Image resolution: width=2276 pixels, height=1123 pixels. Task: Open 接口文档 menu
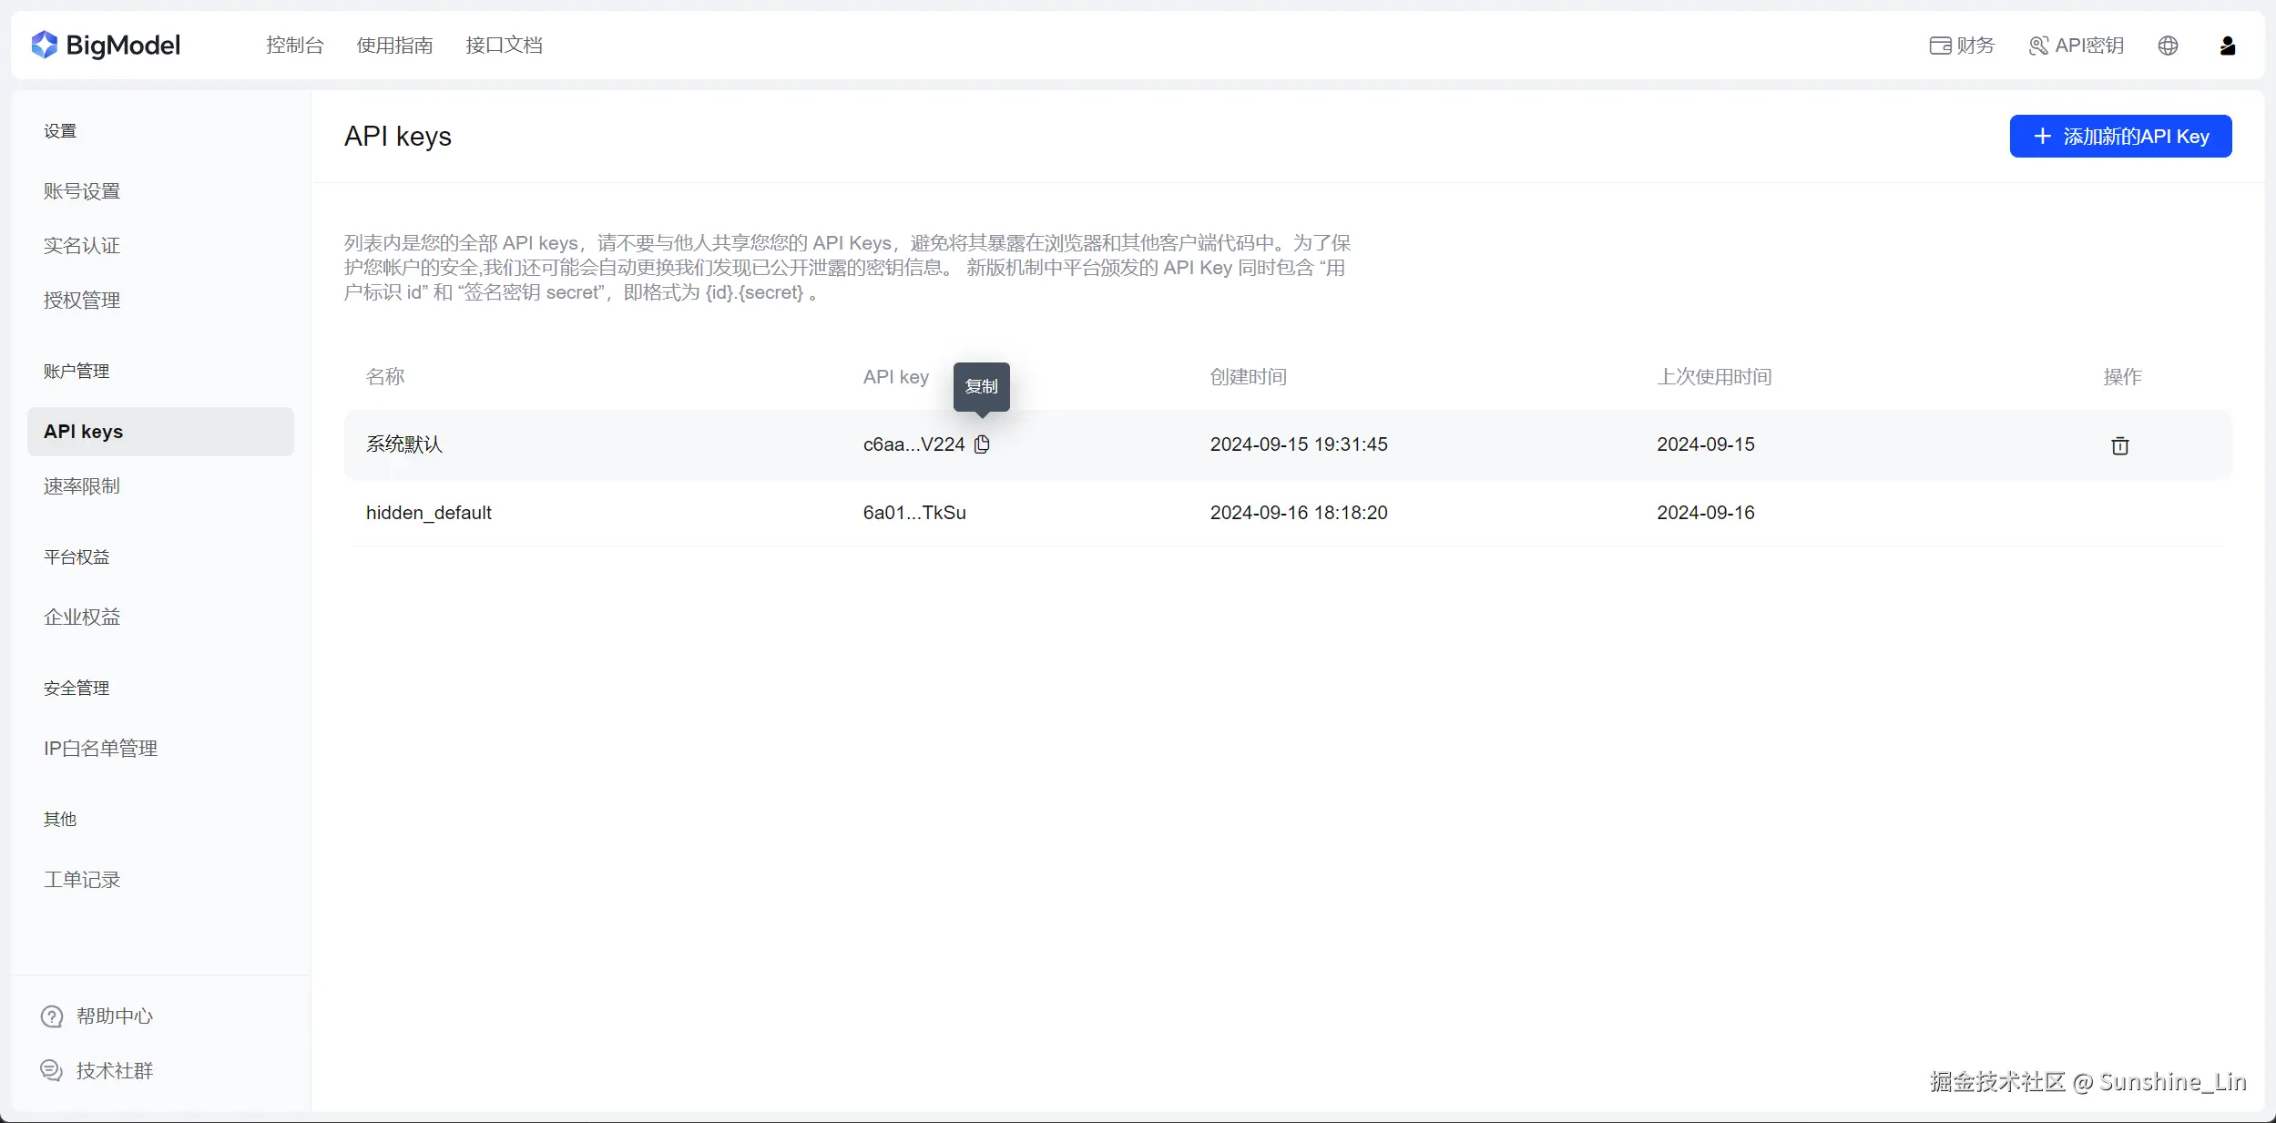(x=504, y=46)
